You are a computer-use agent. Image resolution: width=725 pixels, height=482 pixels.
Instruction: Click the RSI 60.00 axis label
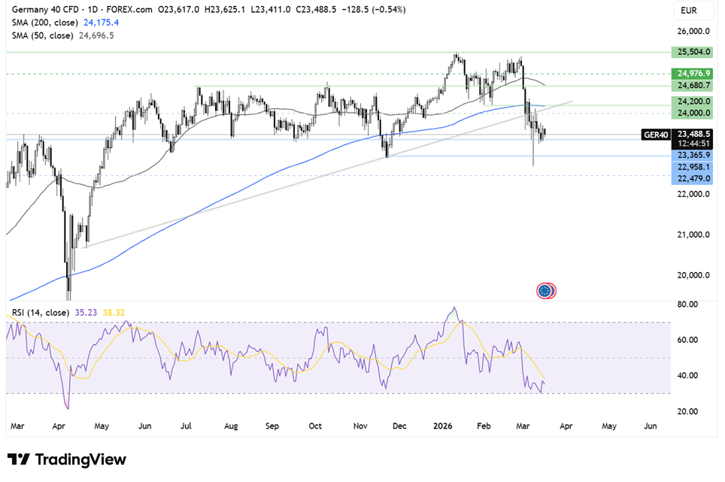point(687,340)
